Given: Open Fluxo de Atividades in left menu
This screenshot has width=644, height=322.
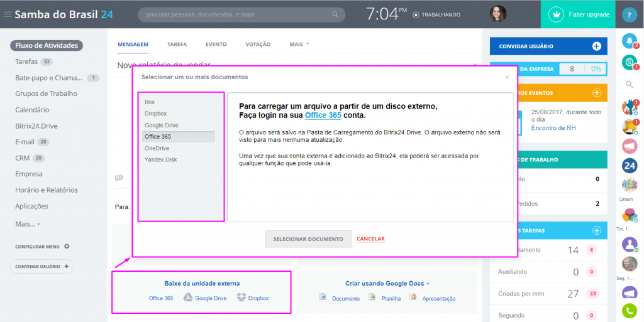Looking at the screenshot, I should pos(47,45).
